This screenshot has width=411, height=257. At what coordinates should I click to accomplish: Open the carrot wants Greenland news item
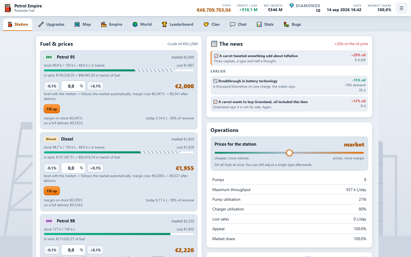coord(289,104)
